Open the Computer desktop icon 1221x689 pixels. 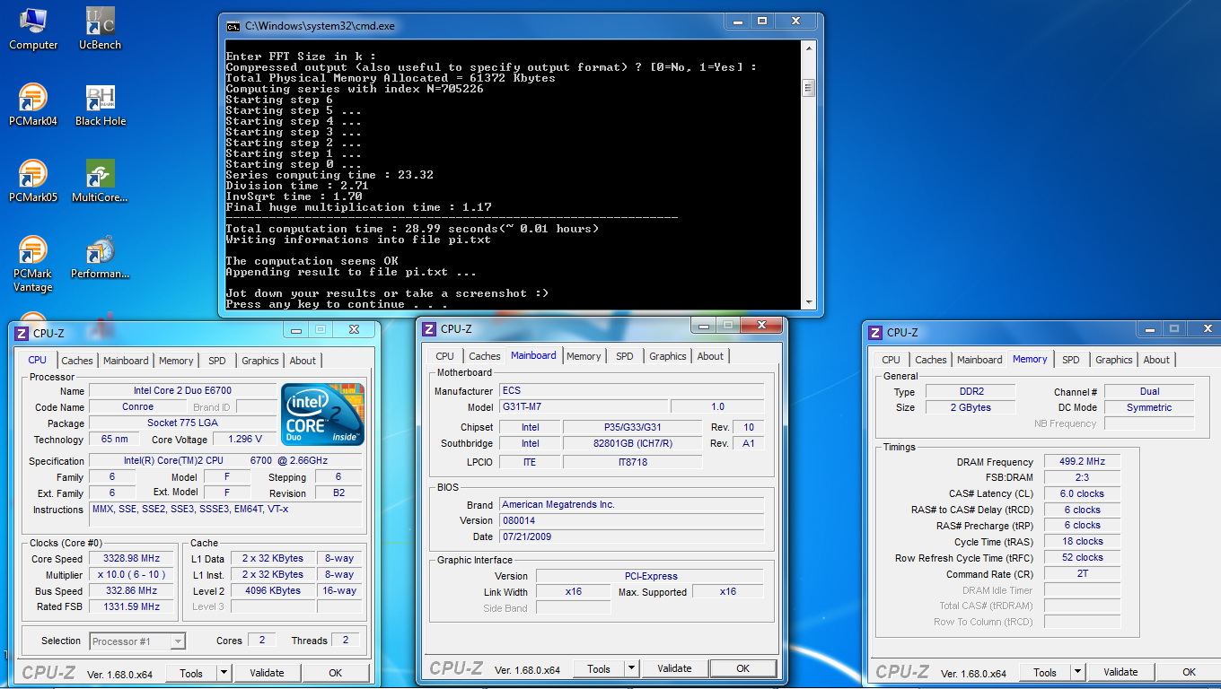click(33, 29)
